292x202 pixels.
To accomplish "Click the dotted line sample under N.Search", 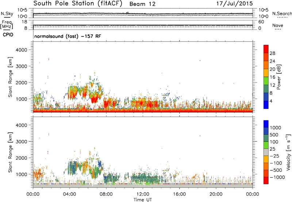I will (283, 18).
